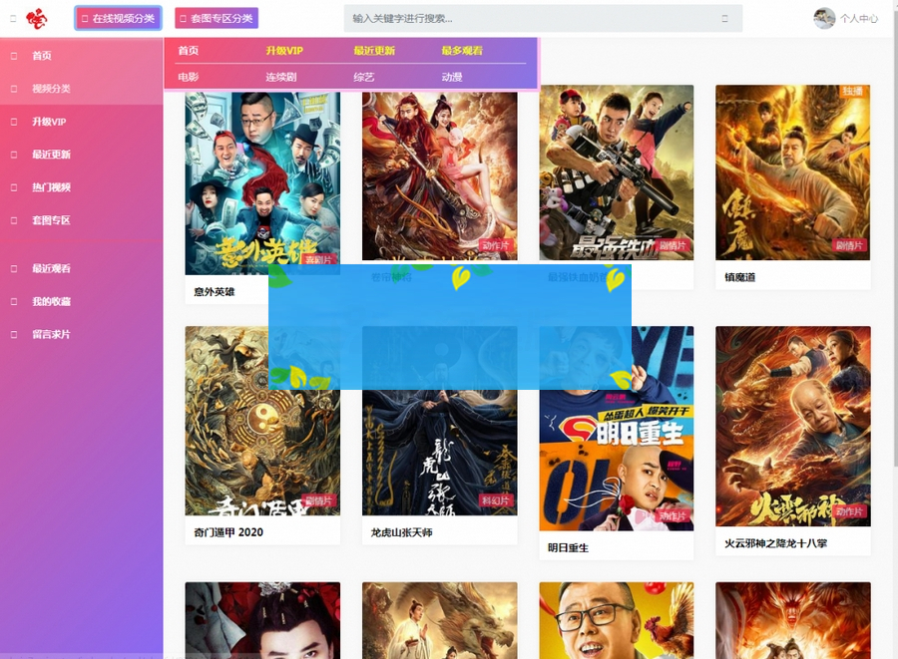The width and height of the screenshot is (898, 659).
Task: Open 最近更新 in the left sidebar
Action: [x=47, y=155]
